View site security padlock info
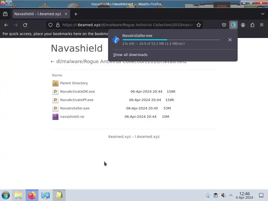The height and width of the screenshot is (201, 268). click(58, 25)
